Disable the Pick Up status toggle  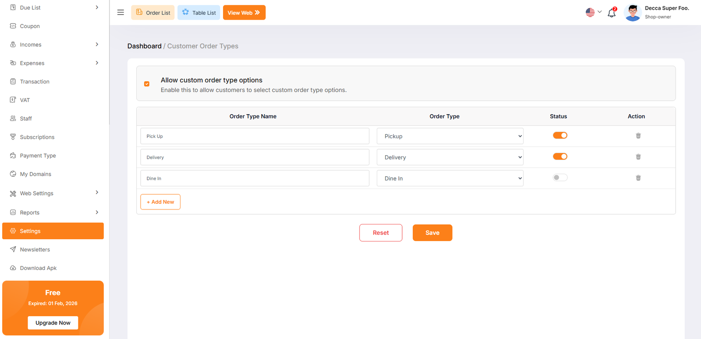coord(560,136)
